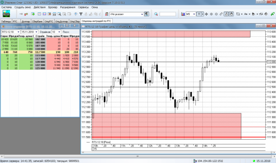The image size is (276, 163).
Task: Open the RTS-12.18 instrument dropdown
Action: (18, 32)
